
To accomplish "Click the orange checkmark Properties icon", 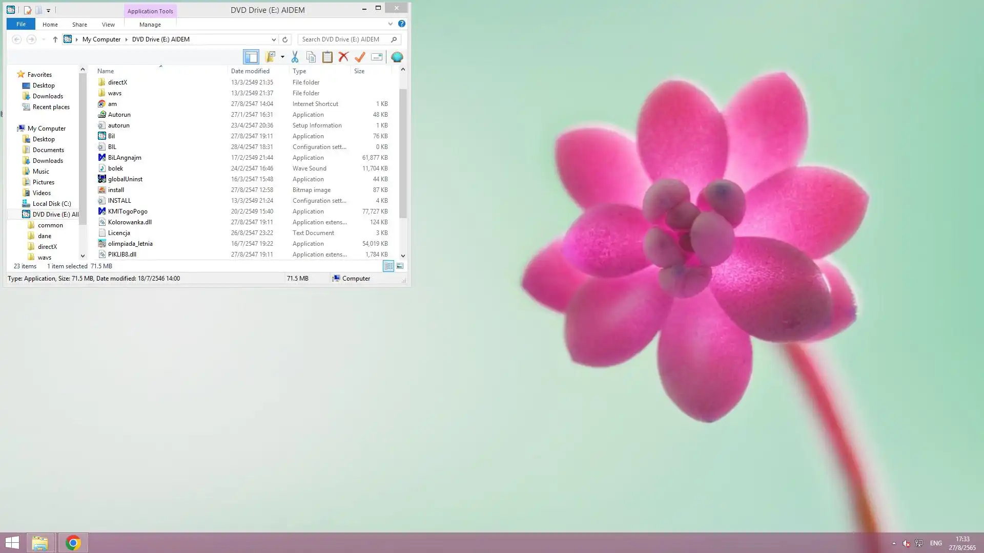I will click(x=360, y=57).
